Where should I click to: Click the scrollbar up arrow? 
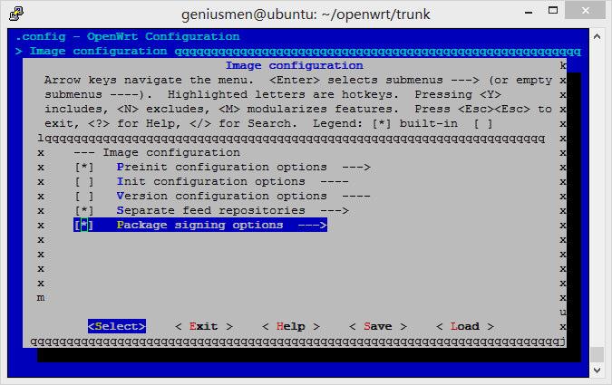pyautogui.click(x=597, y=36)
